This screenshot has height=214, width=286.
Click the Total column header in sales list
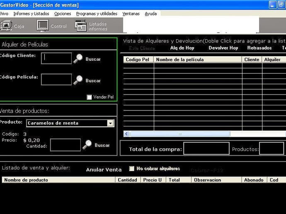(179, 180)
